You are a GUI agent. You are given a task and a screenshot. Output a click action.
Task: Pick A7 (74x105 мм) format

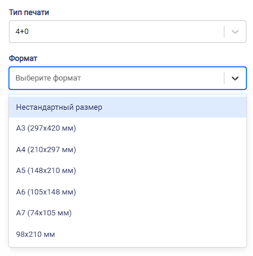coord(127,213)
